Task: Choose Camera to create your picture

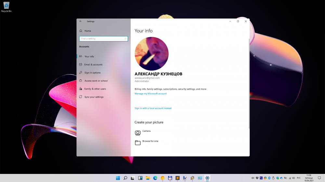Action: pyautogui.click(x=146, y=131)
